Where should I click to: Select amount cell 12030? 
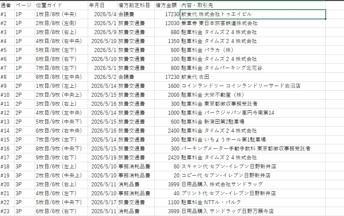[167, 23]
